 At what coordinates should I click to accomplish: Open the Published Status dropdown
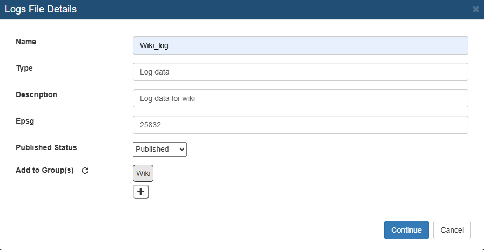(160, 149)
